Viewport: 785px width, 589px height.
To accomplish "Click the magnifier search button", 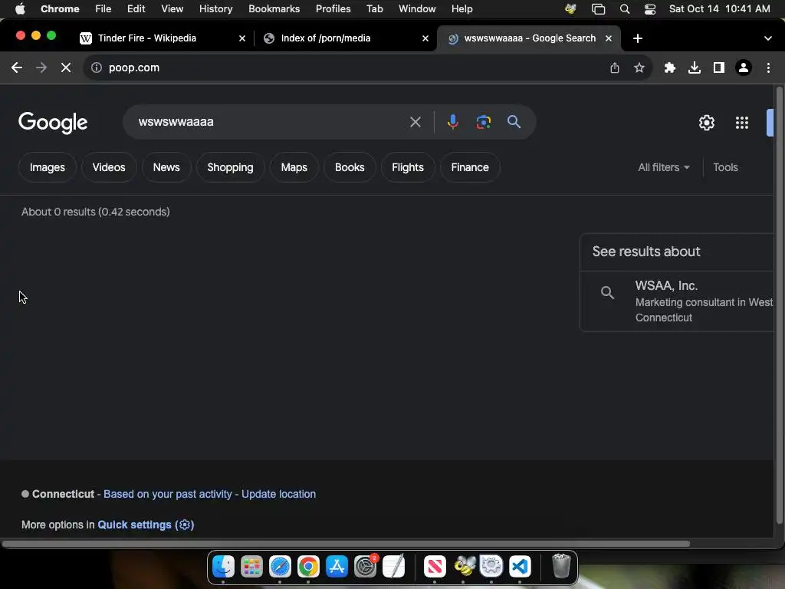I will tap(514, 122).
